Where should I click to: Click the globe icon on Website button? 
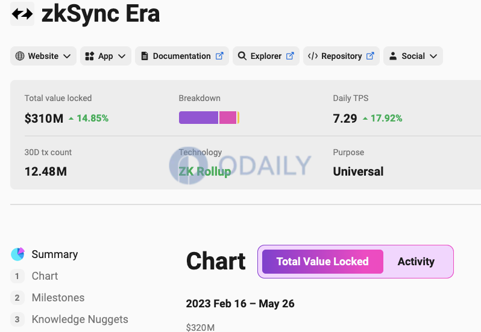(20, 56)
